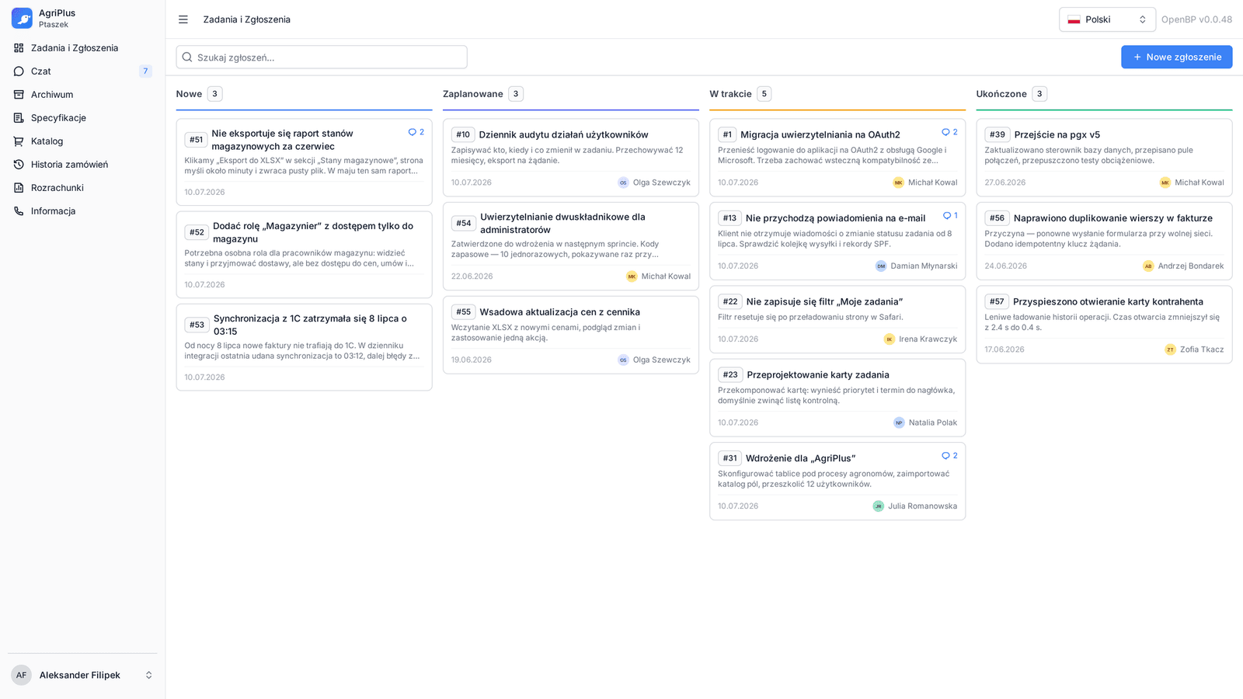Go to Czat section
This screenshot has width=1243, height=699.
pyautogui.click(x=82, y=71)
